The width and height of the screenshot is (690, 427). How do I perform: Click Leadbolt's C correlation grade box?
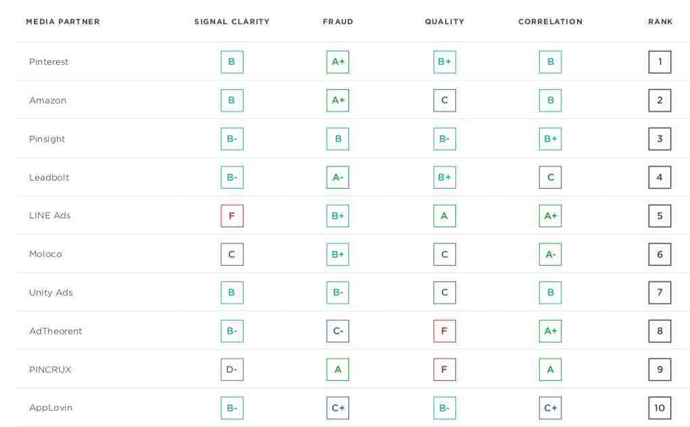pyautogui.click(x=550, y=177)
